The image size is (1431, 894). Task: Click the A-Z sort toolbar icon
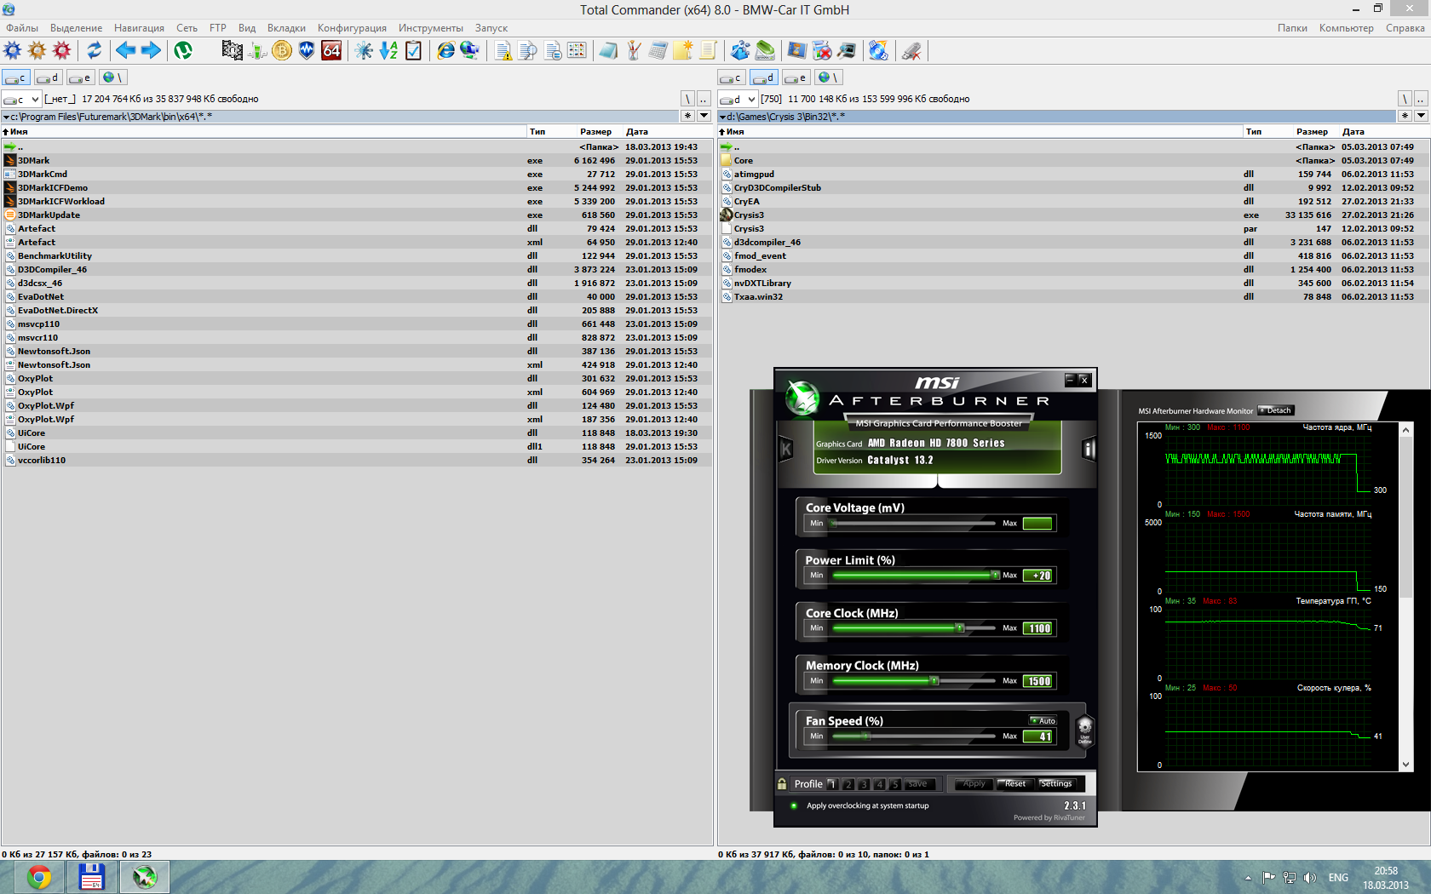pyautogui.click(x=388, y=50)
